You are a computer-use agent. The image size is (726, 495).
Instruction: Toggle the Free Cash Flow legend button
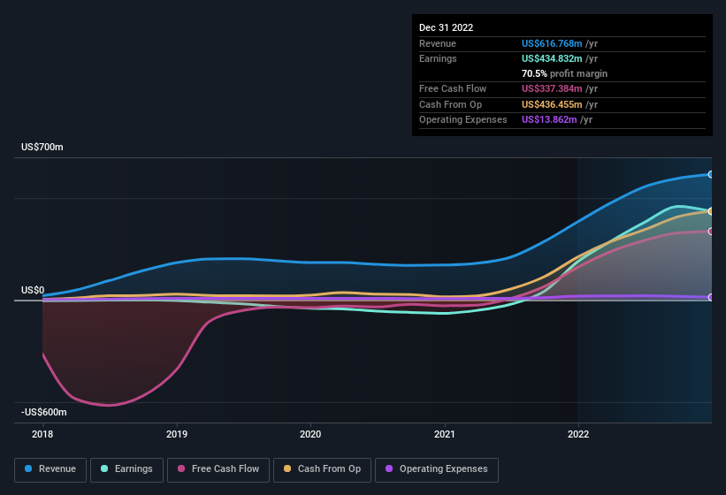click(x=218, y=469)
